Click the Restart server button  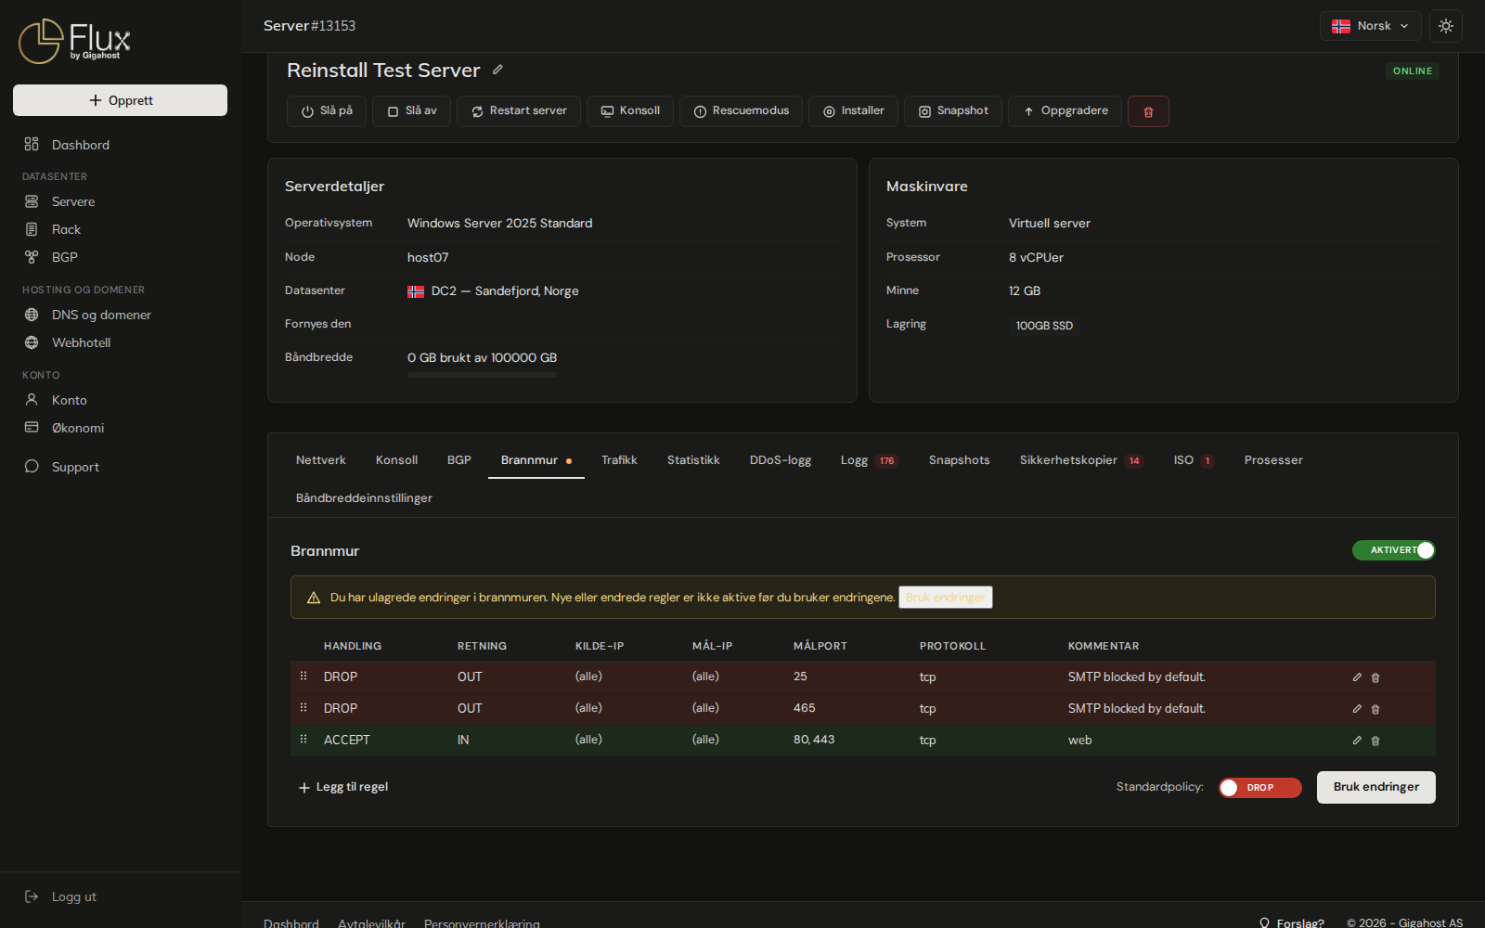pyautogui.click(x=519, y=111)
